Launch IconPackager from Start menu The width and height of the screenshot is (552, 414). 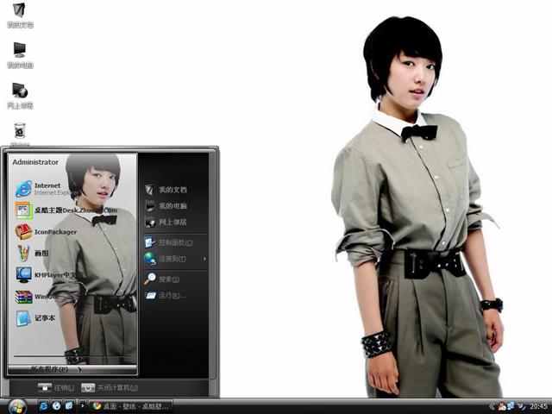(46, 232)
